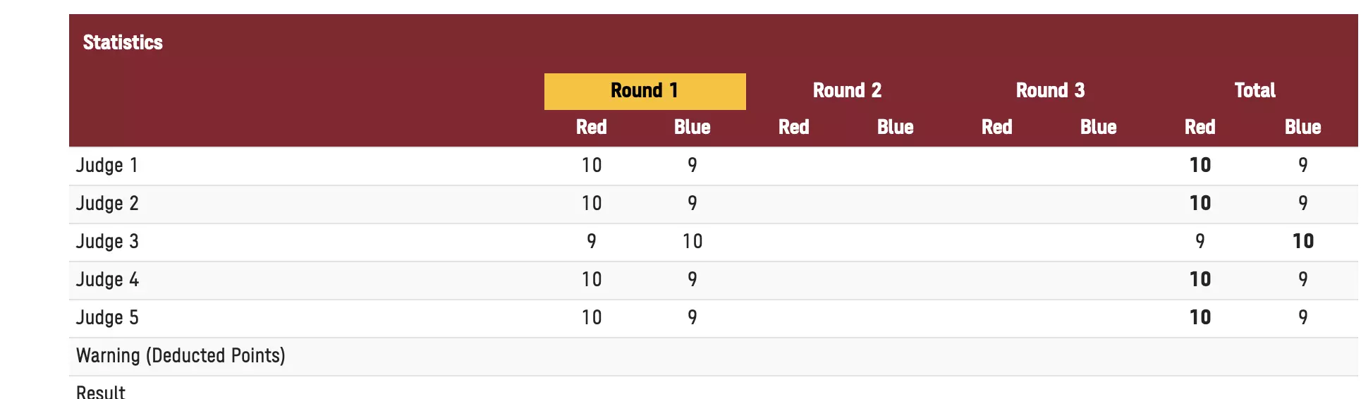Click Judge 1's bold Total Red score

coord(1200,166)
